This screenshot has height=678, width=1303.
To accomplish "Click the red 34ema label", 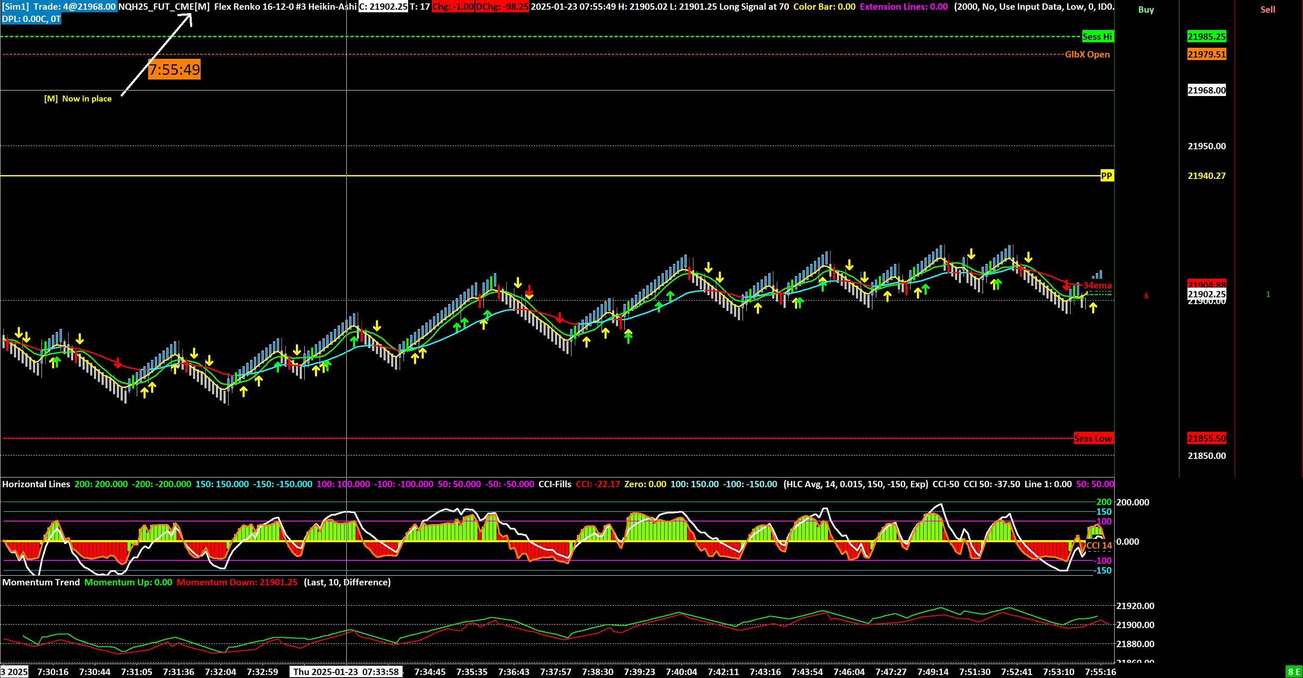I will [x=1097, y=286].
